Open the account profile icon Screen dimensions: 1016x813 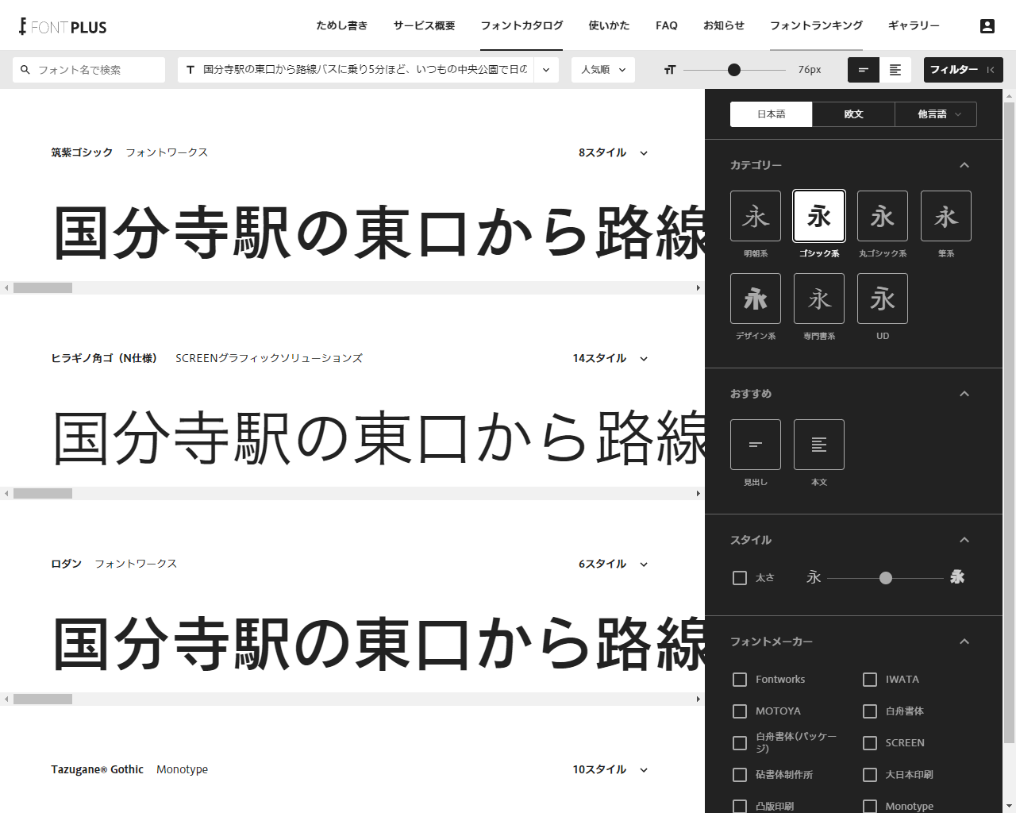pyautogui.click(x=987, y=25)
